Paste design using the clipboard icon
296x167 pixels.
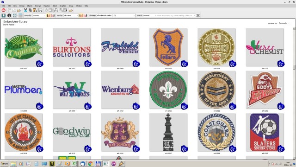coord(35,10)
